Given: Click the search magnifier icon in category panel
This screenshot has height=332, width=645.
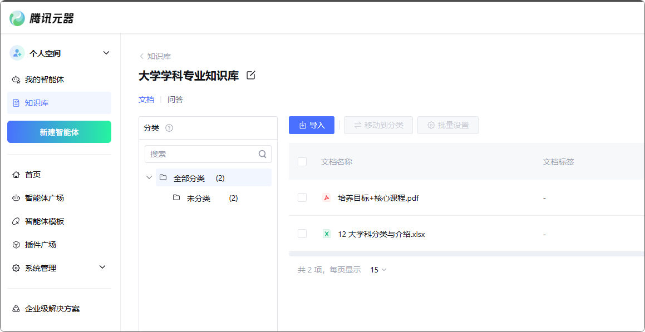Looking at the screenshot, I should (263, 154).
